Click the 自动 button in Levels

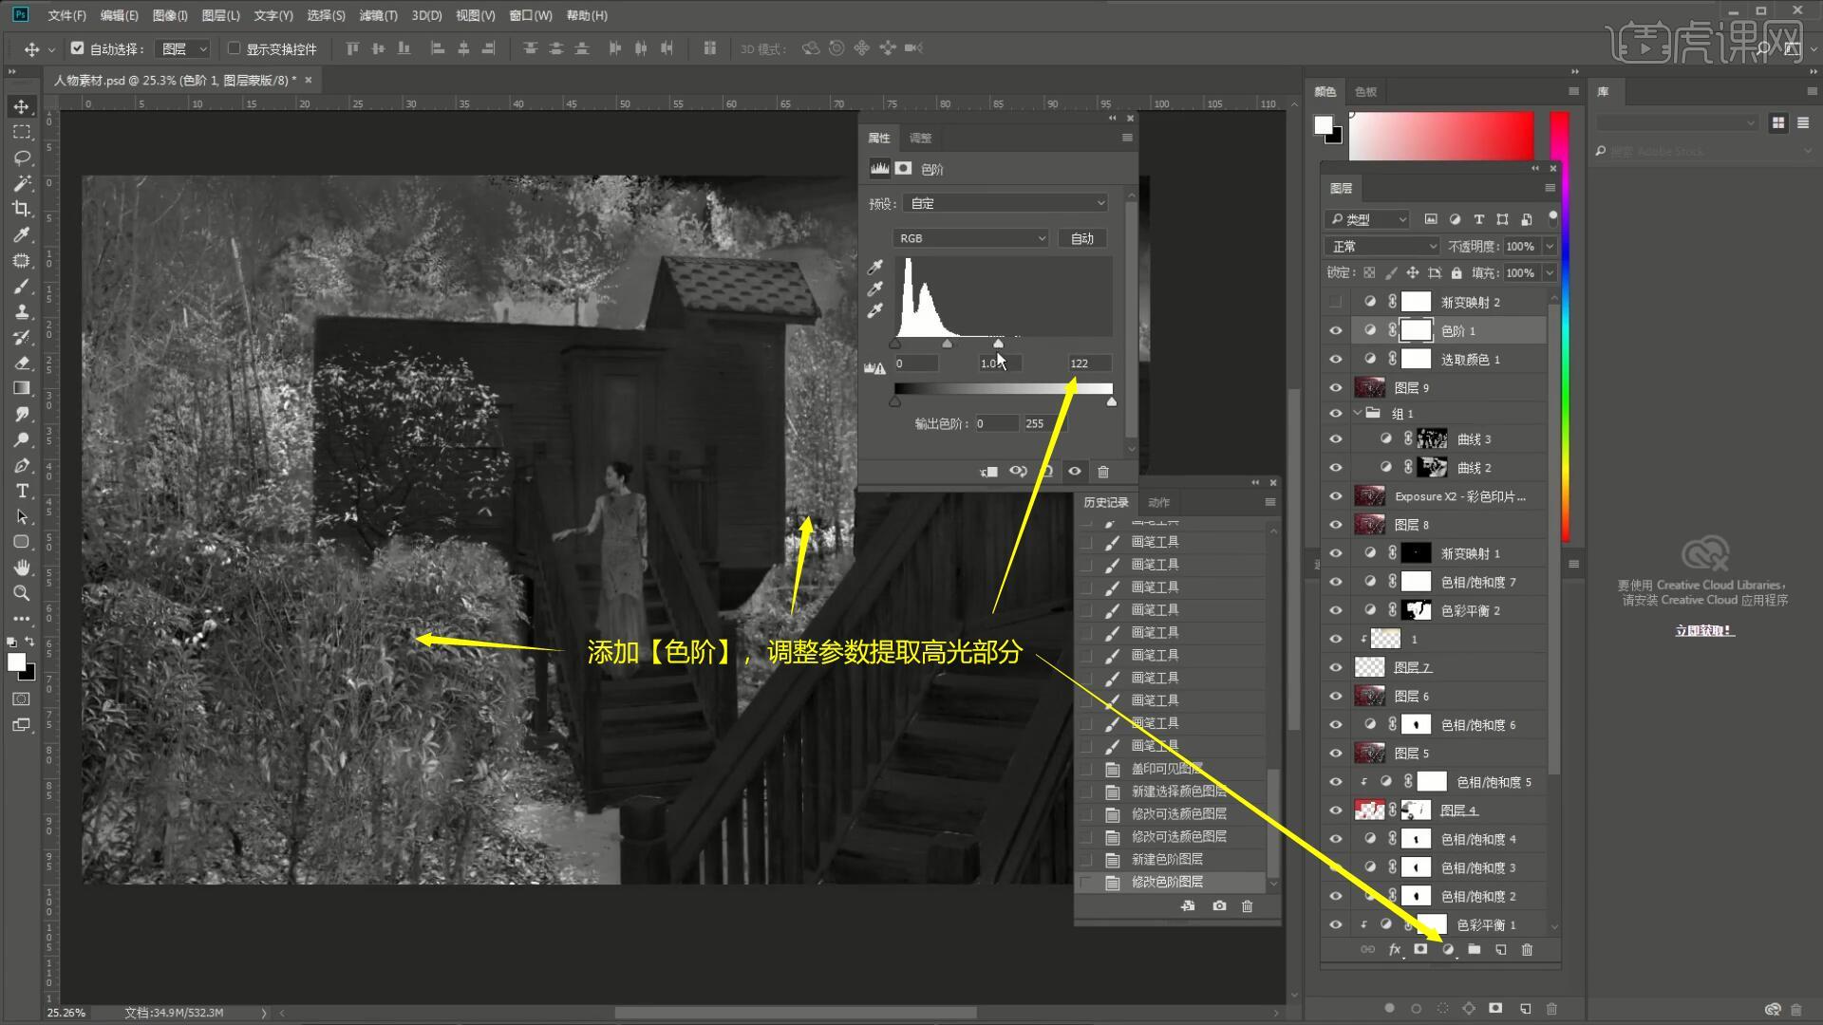click(x=1082, y=238)
